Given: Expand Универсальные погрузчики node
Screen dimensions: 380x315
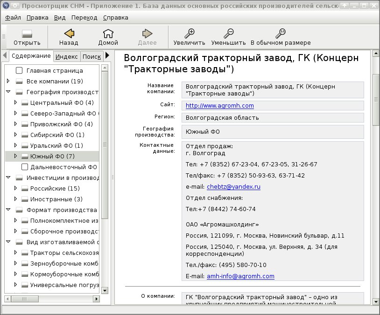Looking at the screenshot, I should coord(15,285).
